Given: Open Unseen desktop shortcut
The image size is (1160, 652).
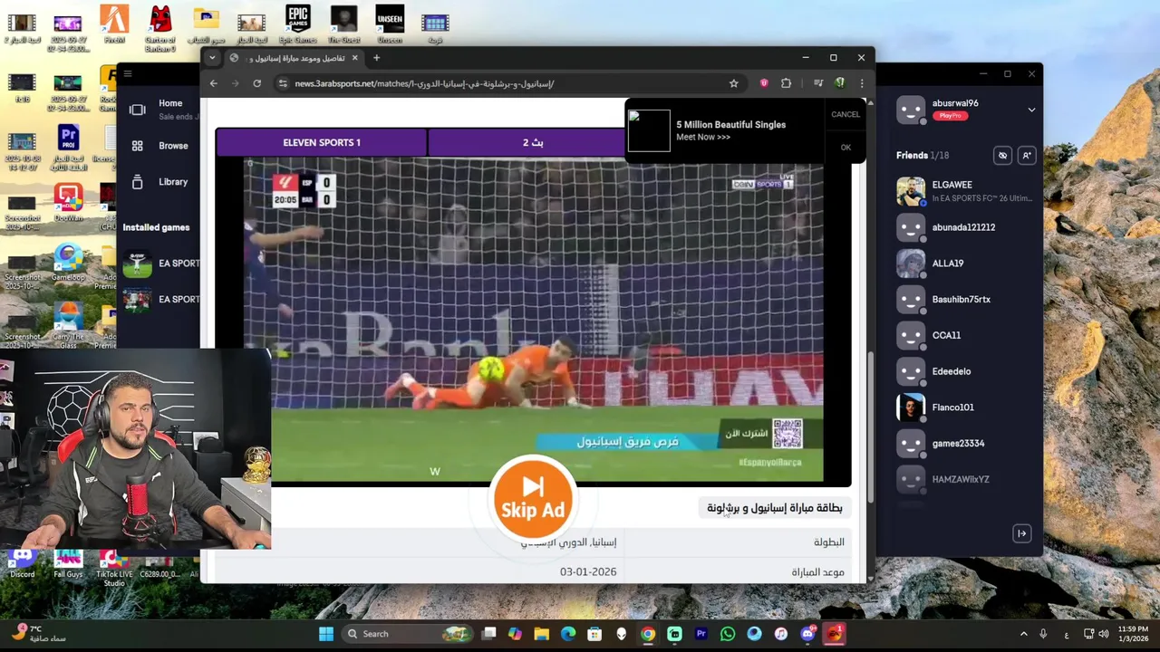Looking at the screenshot, I should click(390, 24).
